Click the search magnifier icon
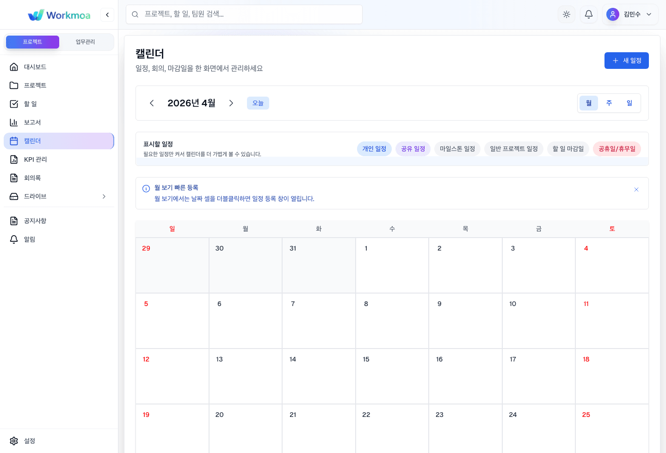The height and width of the screenshot is (453, 666). pyautogui.click(x=135, y=14)
